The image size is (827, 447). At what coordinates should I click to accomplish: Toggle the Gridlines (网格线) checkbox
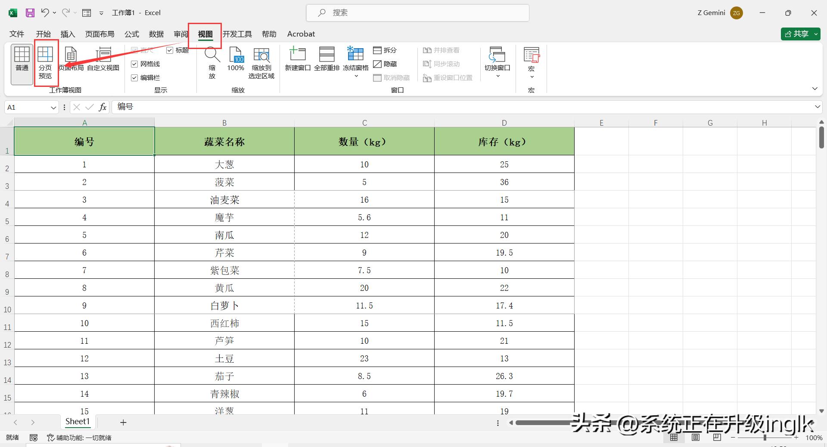134,64
